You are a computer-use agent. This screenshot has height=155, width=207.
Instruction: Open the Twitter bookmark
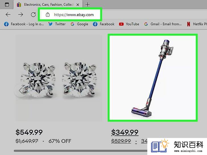57,24
